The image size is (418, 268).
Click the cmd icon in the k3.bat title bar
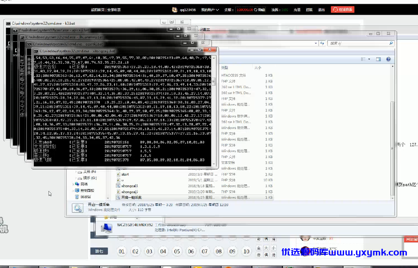pos(8,23)
